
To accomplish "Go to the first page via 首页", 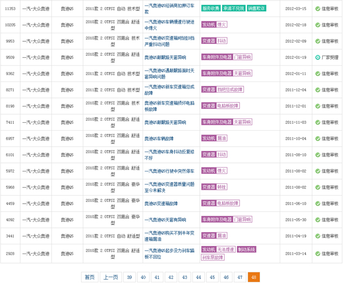I will tap(90, 277).
